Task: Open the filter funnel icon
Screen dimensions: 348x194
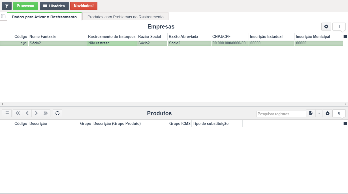Action: pos(7,6)
